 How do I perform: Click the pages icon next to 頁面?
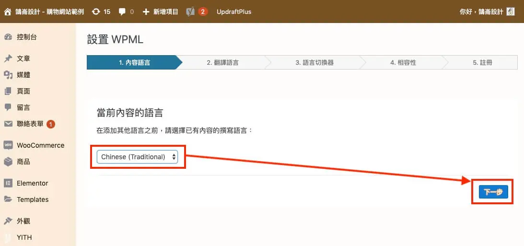click(x=8, y=91)
